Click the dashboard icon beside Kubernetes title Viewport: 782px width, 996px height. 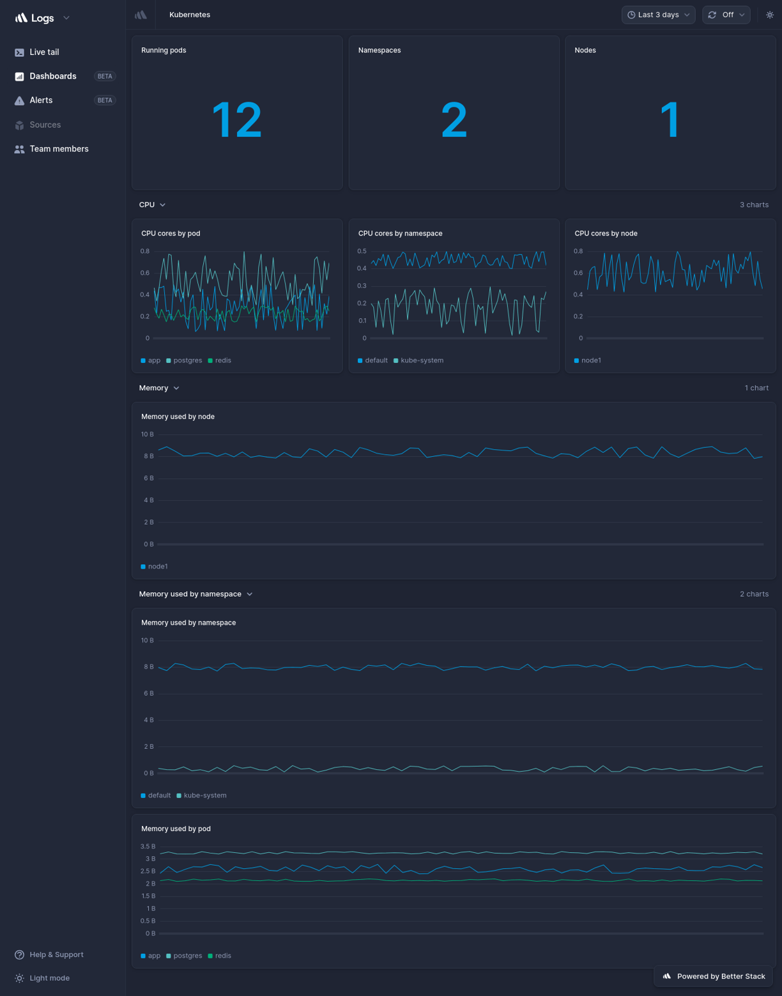[141, 14]
